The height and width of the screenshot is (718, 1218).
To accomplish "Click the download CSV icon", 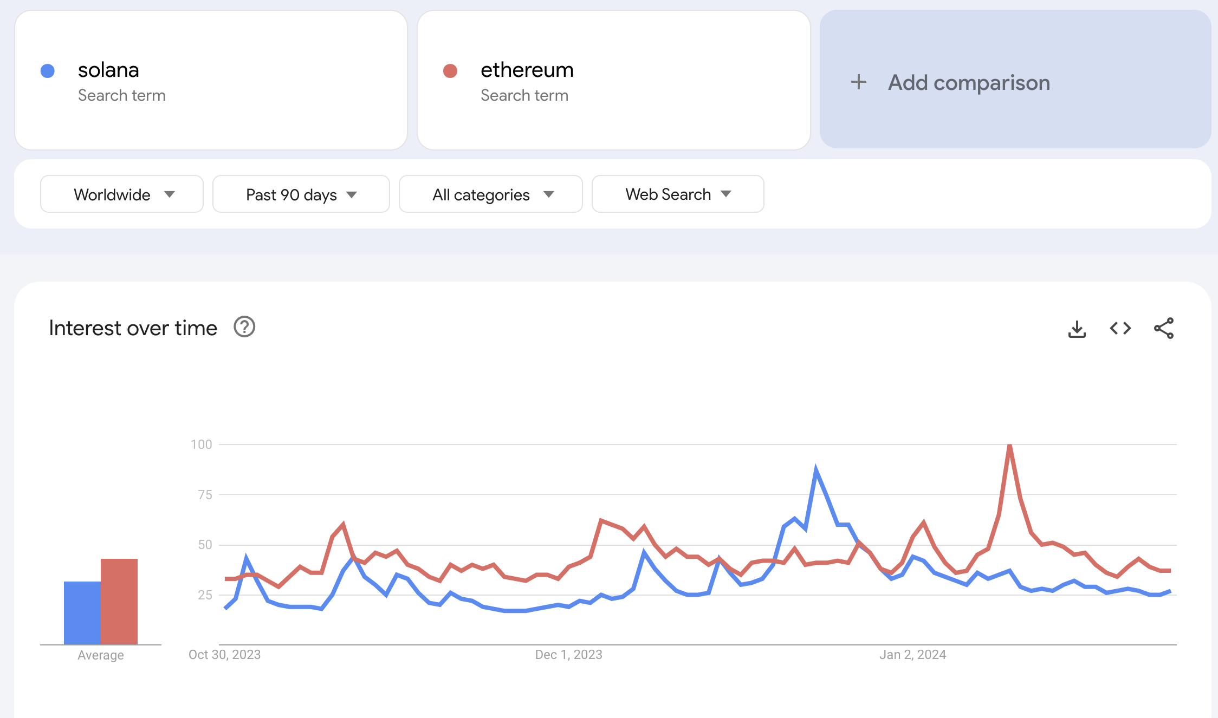I will pyautogui.click(x=1077, y=329).
